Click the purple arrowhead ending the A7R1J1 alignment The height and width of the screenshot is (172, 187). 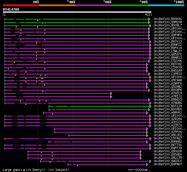pos(111,97)
